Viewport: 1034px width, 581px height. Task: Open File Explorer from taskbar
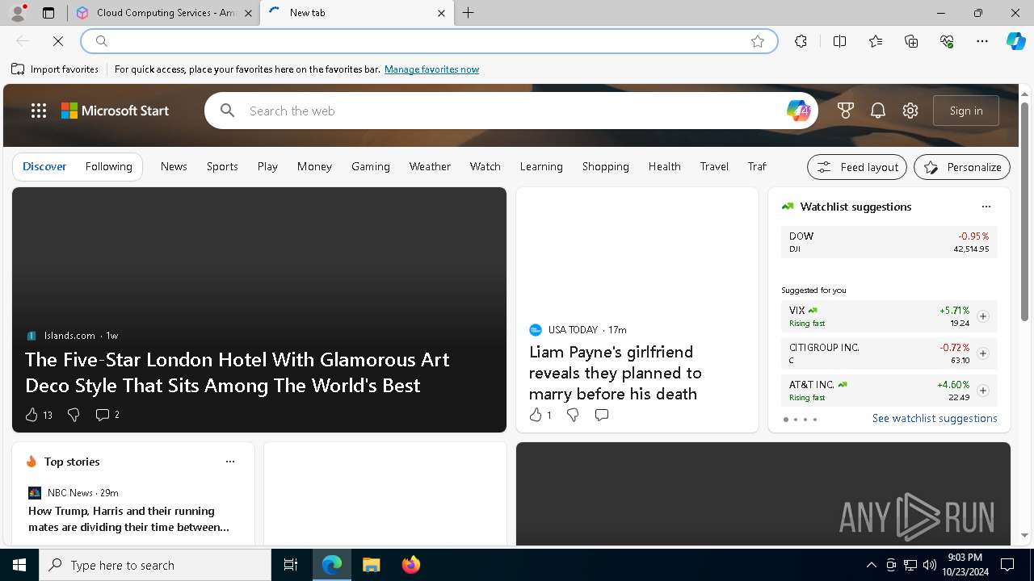pyautogui.click(x=371, y=565)
